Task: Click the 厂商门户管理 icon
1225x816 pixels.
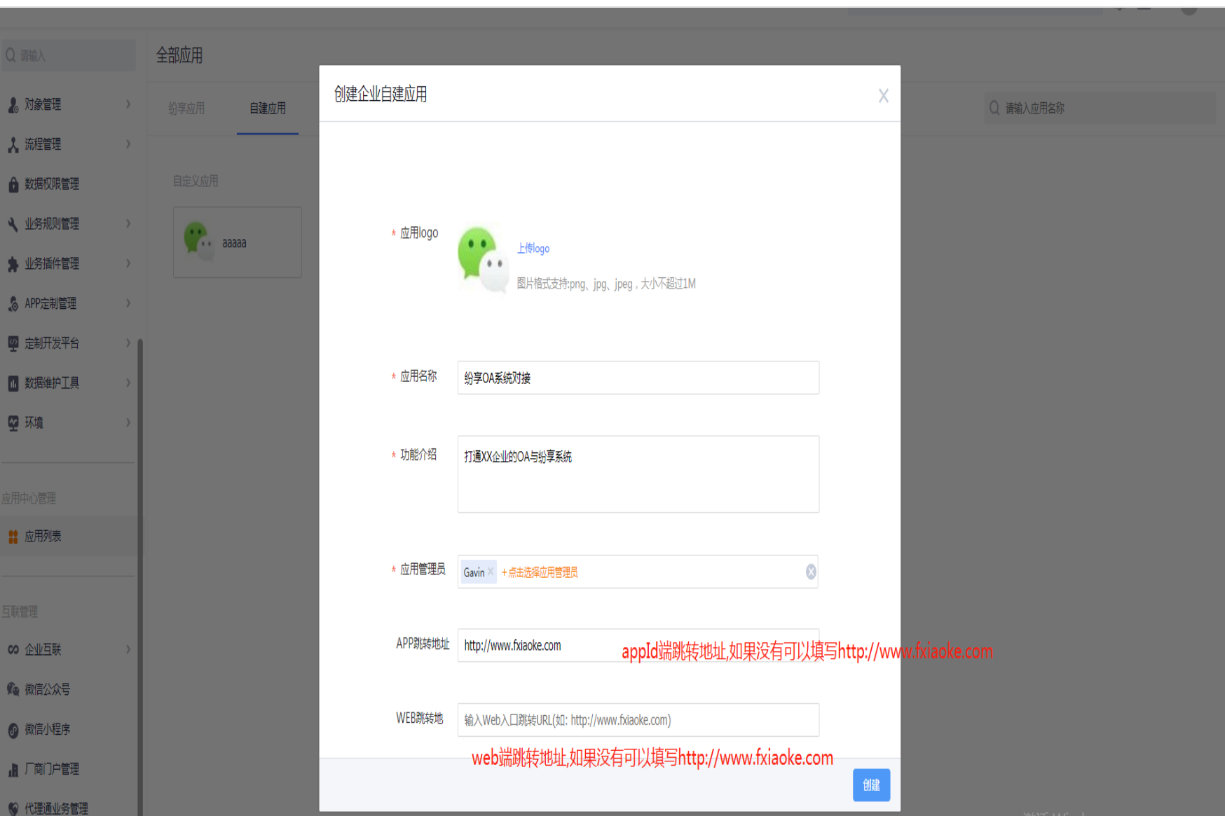Action: 13,770
